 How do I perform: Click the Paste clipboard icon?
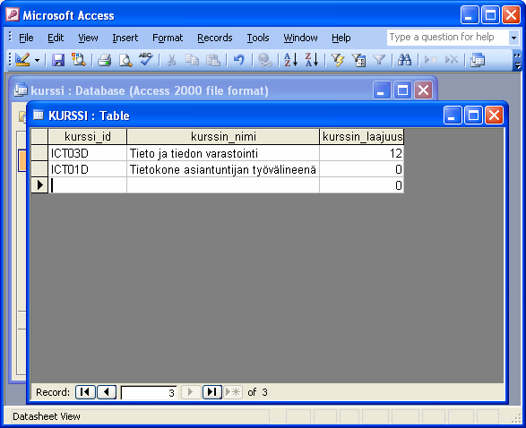coord(213,60)
